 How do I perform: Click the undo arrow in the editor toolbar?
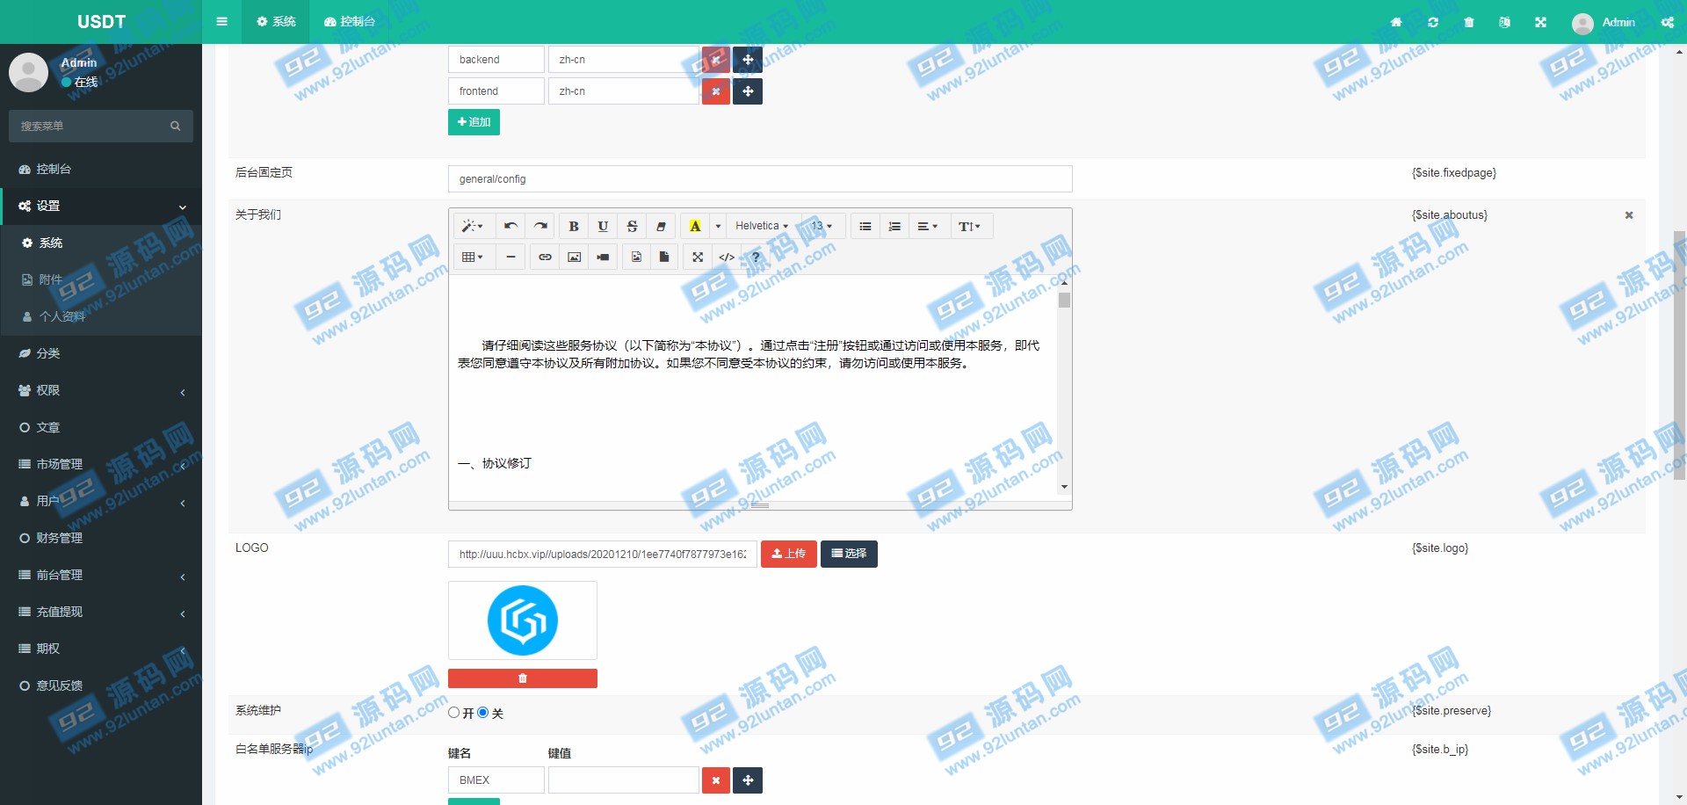(x=510, y=227)
